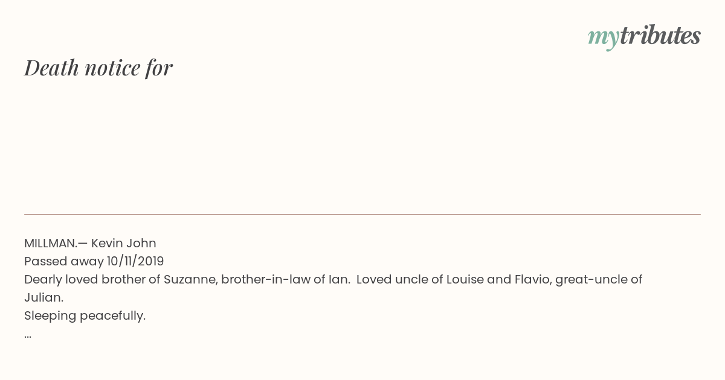The height and width of the screenshot is (380, 725).
Task: Click the given names Kevin John
Action: coord(124,243)
